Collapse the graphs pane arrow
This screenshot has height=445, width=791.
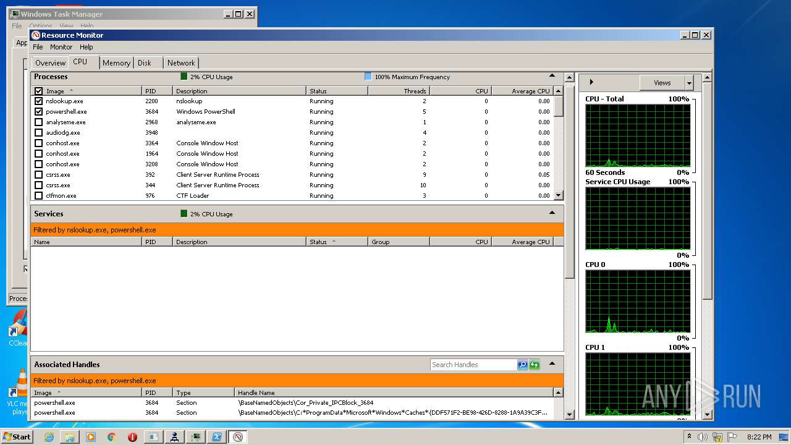[591, 82]
